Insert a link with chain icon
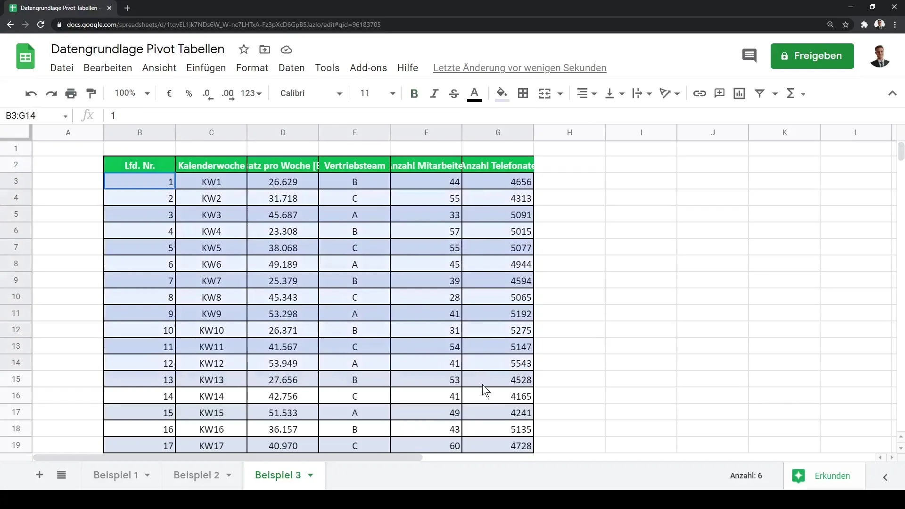 [x=699, y=93]
